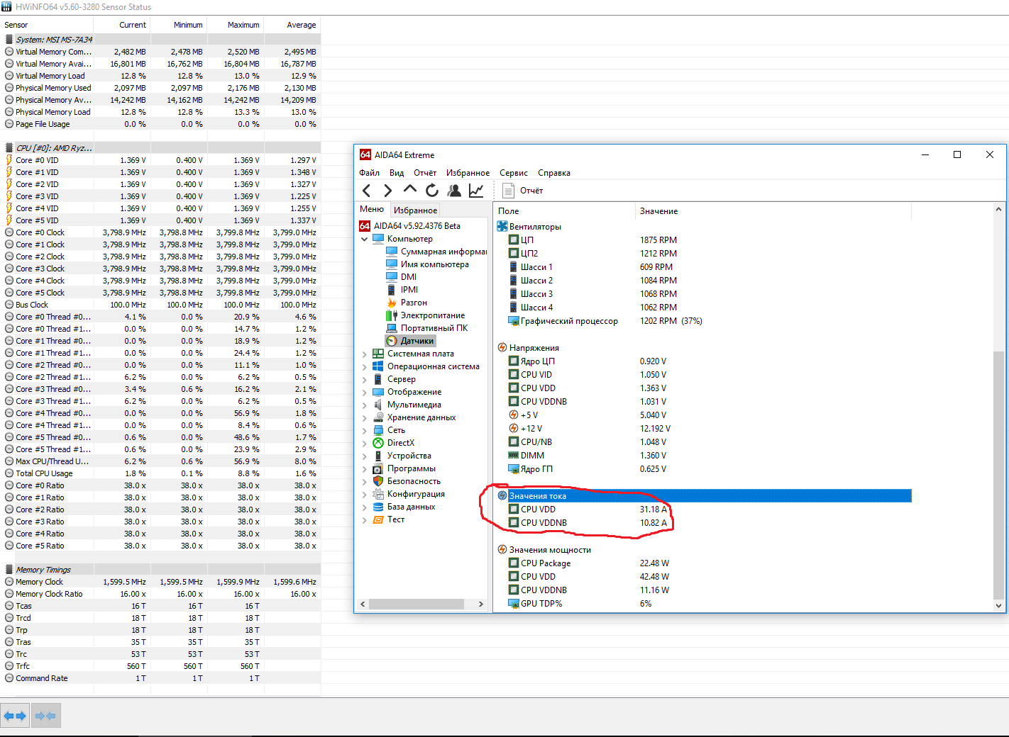Click the Maximum column header in HWiNFO
The width and height of the screenshot is (1009, 737).
(x=235, y=25)
